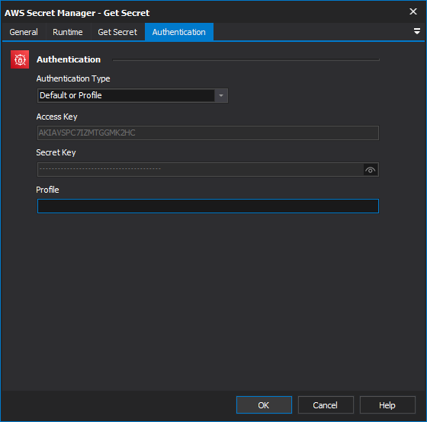Viewport: 427px width, 422px height.
Task: Click the Secret Key label
Action: tap(56, 152)
